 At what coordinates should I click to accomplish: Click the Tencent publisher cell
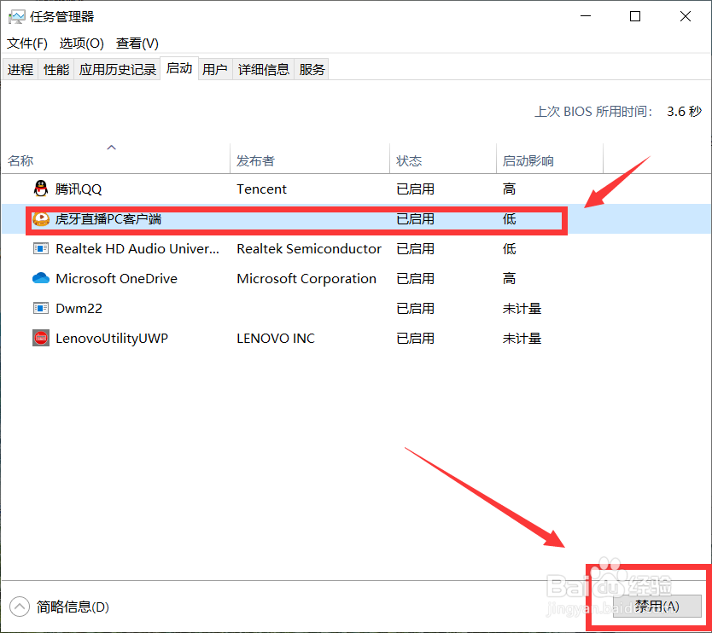point(261,189)
